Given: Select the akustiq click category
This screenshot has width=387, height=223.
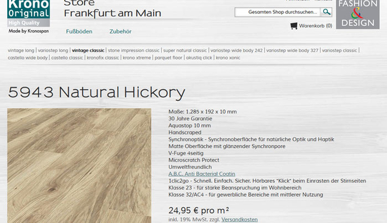Looking at the screenshot, I should click(x=199, y=58).
